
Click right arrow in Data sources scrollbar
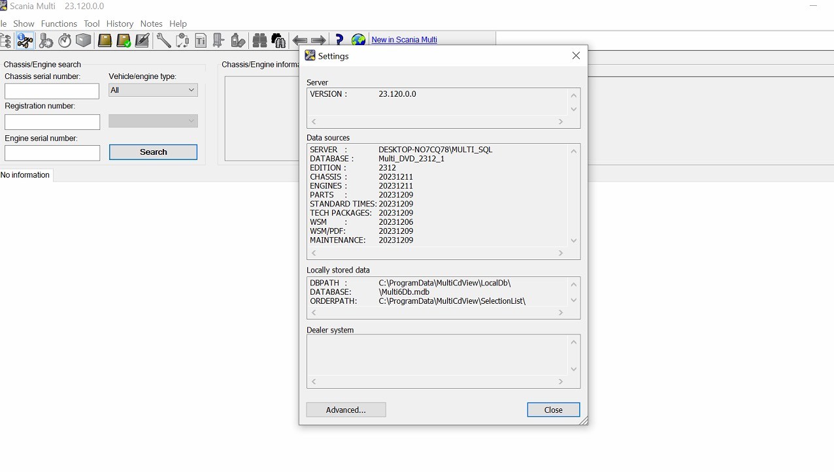click(x=561, y=253)
